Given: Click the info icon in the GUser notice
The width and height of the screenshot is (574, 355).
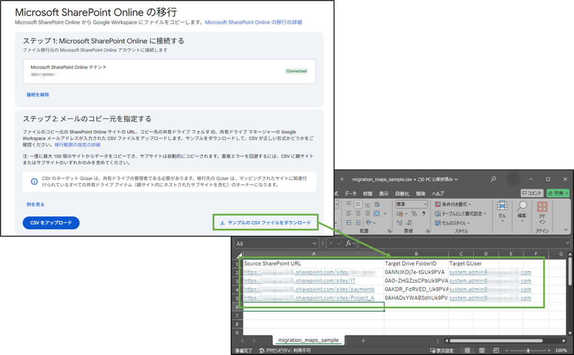Looking at the screenshot, I should click(x=34, y=182).
